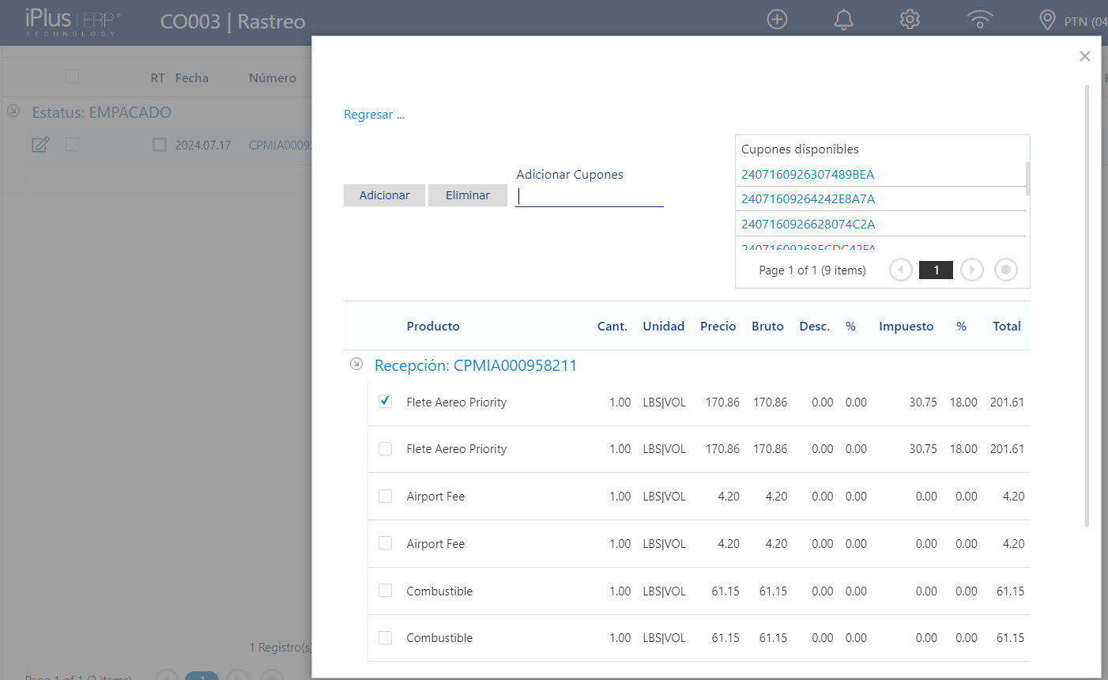Open the notifications bell icon

[x=843, y=20]
